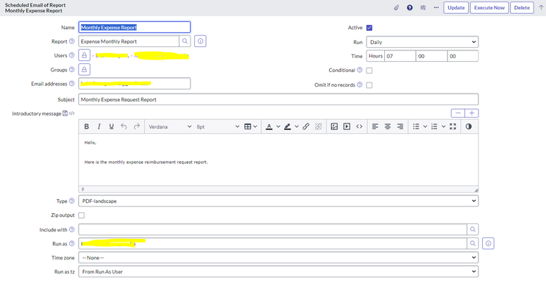Viewport: 546px width, 283px height.
Task: Toggle fullscreen editor mode
Action: coord(453,126)
